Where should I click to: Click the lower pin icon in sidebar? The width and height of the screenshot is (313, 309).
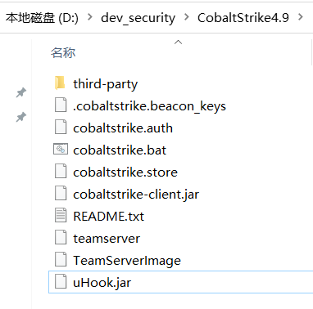point(21,117)
